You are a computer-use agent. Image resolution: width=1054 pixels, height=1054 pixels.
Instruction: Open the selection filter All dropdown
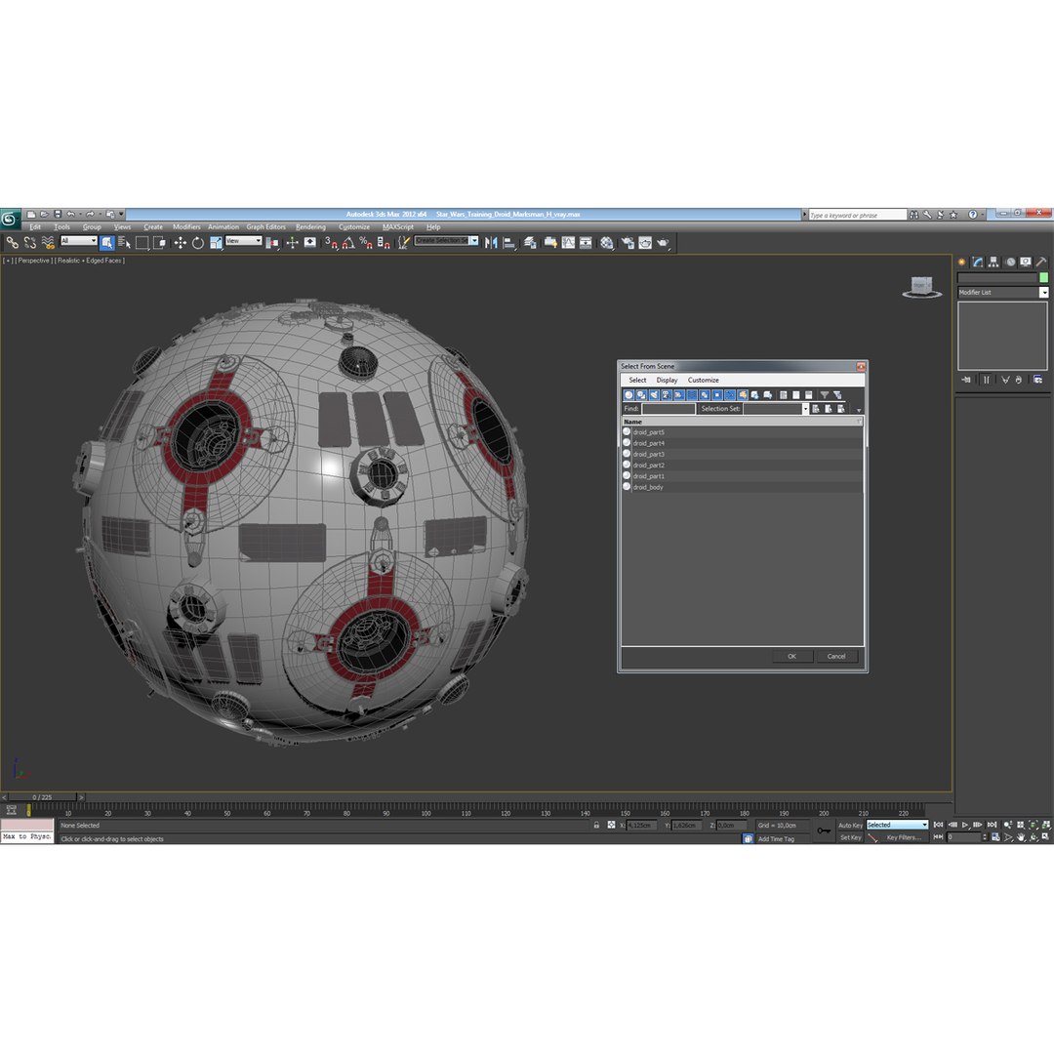pos(79,241)
